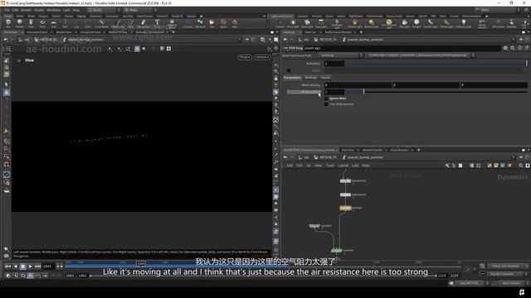Toggle the Auto Update dropdown
531x298 pixels.
513,283
